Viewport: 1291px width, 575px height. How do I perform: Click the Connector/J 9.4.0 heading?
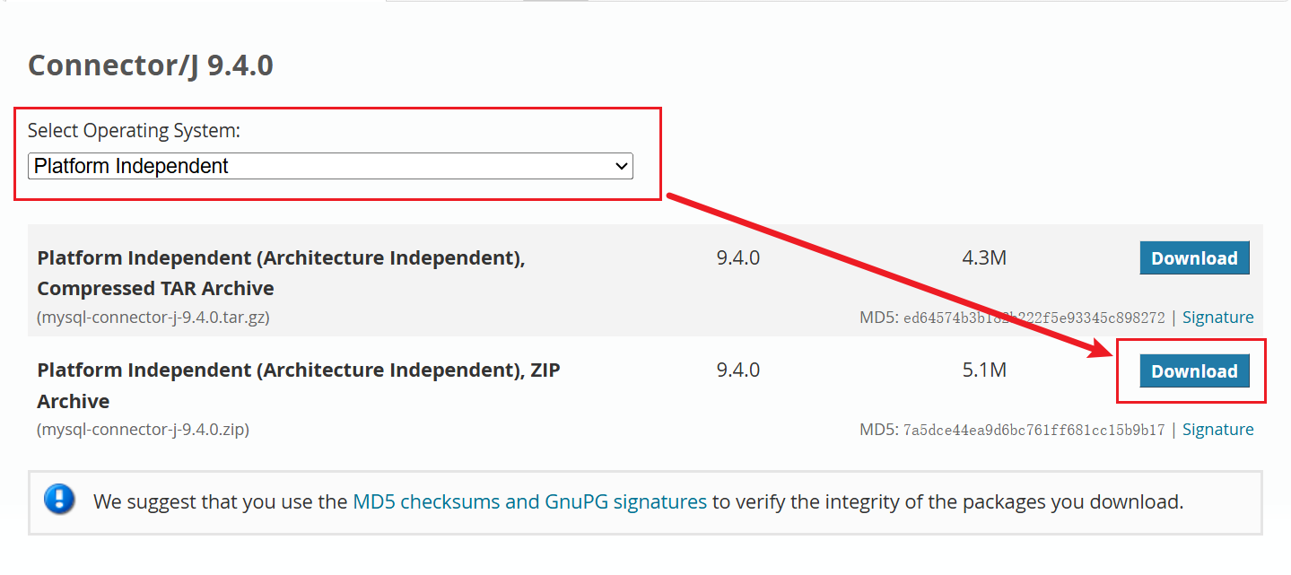151,65
